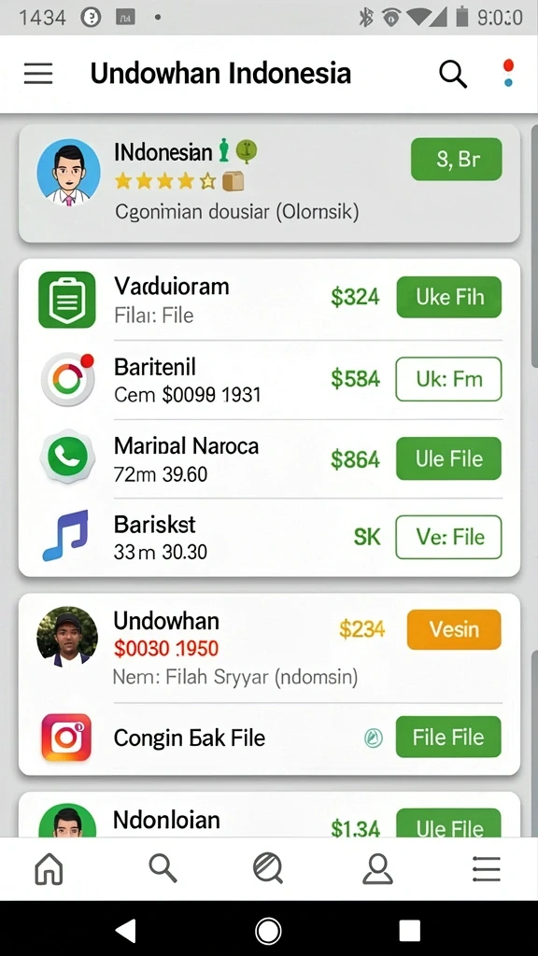Click the orange Vesin button
Screen dimensions: 538x956
tap(454, 629)
